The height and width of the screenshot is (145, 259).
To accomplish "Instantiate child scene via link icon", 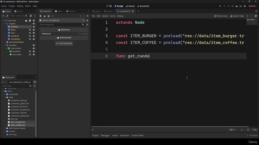I will click(7, 16).
